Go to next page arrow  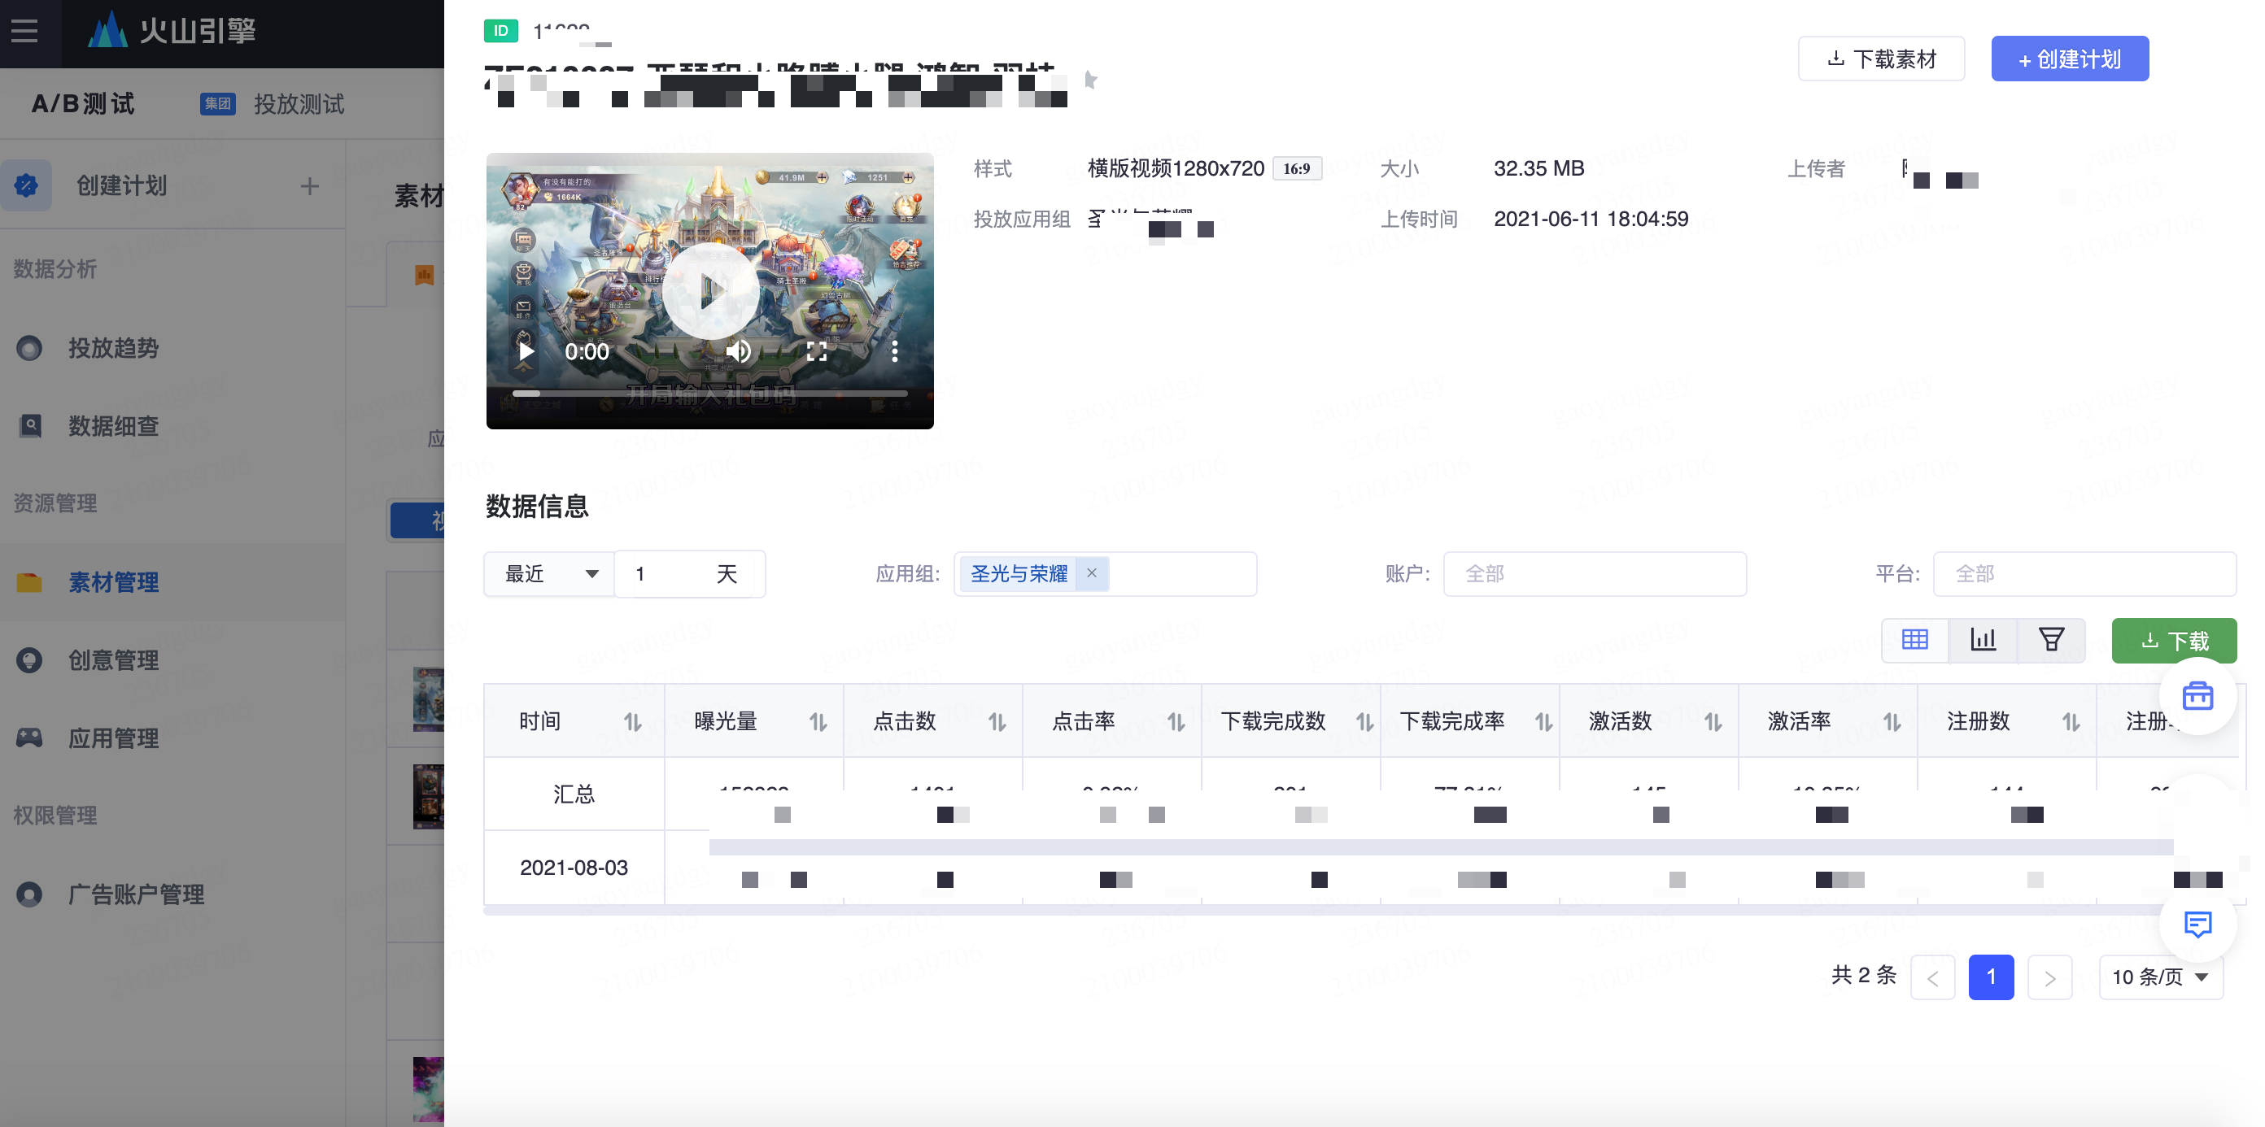pos(2049,977)
